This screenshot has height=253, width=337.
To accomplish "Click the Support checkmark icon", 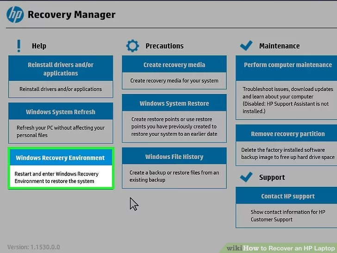I will tap(246, 177).
